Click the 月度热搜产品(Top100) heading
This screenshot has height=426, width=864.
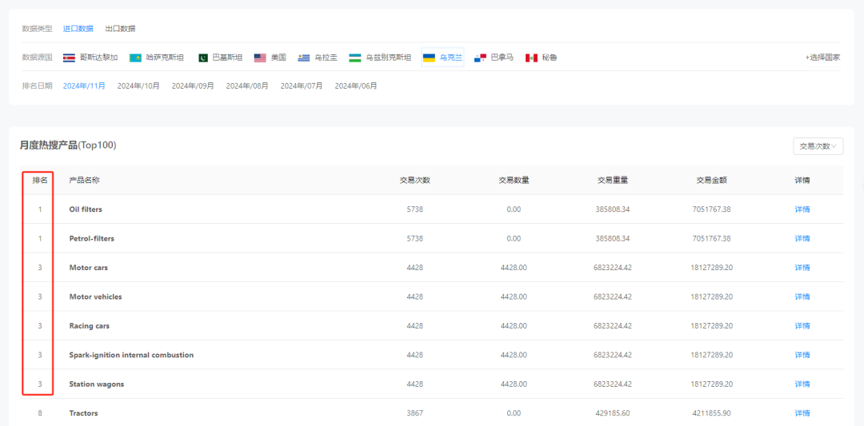coord(68,145)
